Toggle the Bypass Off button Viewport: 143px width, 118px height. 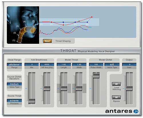(x=116, y=98)
